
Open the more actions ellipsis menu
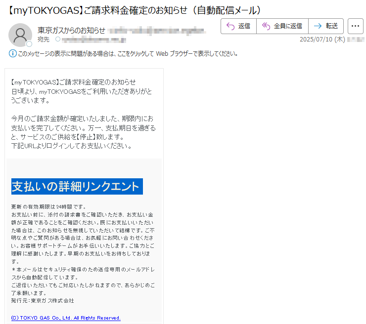[355, 26]
